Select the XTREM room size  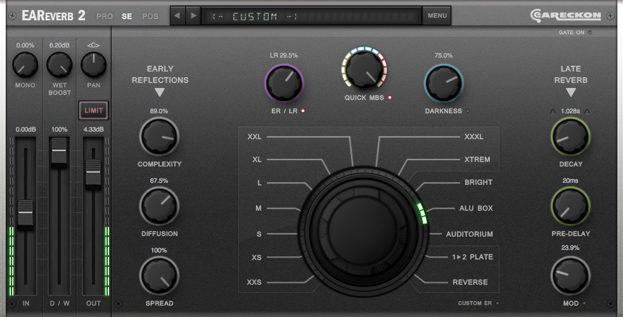click(477, 159)
